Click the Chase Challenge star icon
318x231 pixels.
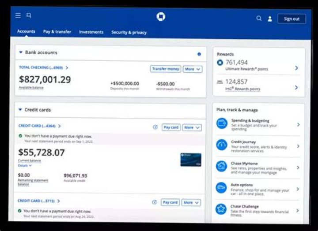(x=221, y=209)
